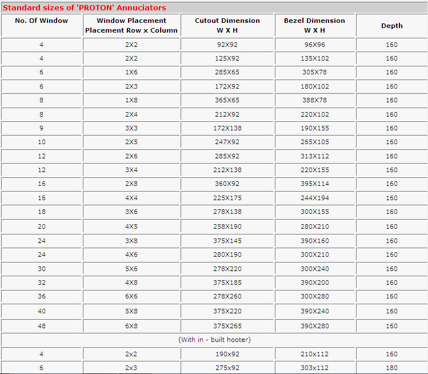428x374 pixels.
Task: Click the bezel value 244X194
Action: [x=315, y=198]
